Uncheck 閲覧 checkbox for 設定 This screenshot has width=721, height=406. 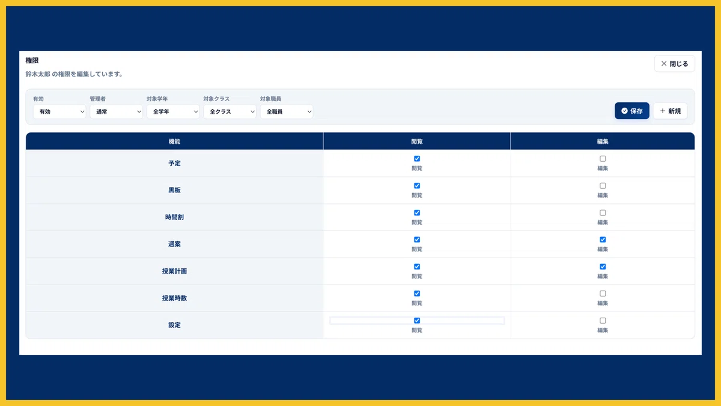coord(417,321)
